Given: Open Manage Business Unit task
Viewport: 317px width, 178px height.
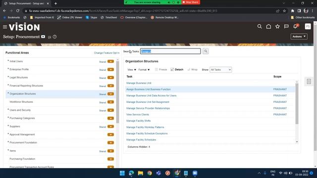Looking at the screenshot, I should coord(139,83).
